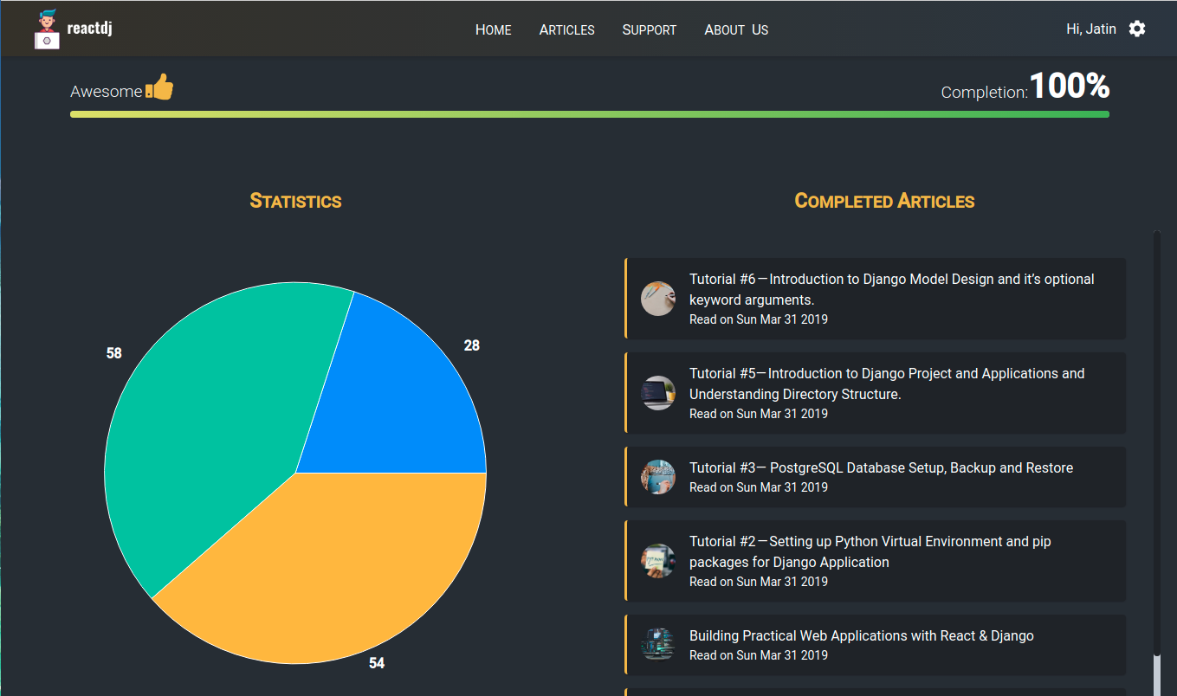1177x696 pixels.
Task: Open the About Us page
Action: [x=735, y=29]
